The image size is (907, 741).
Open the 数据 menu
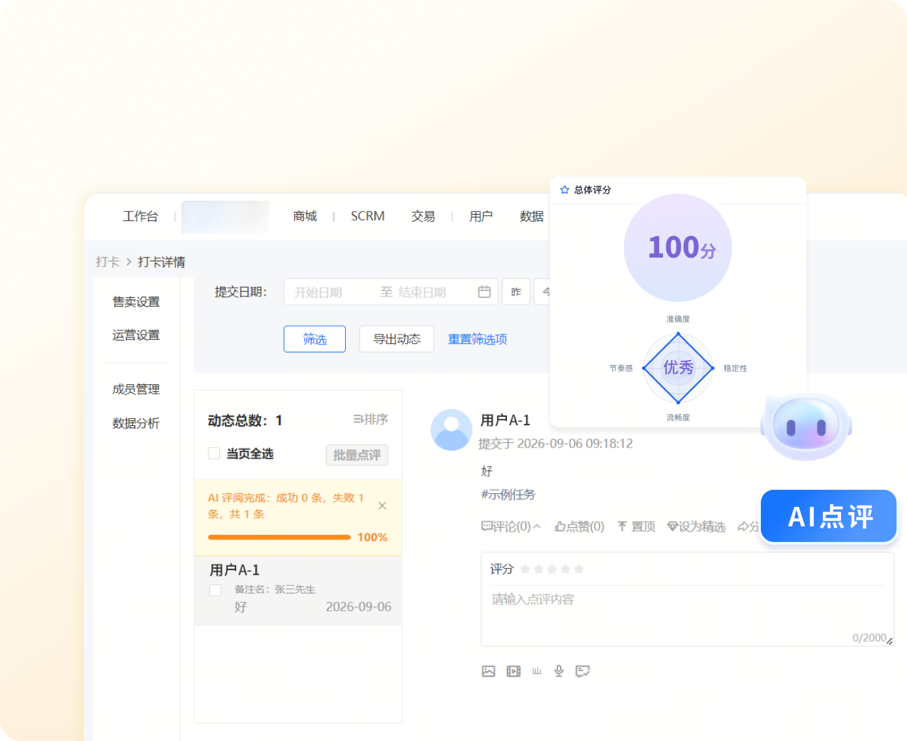(532, 217)
